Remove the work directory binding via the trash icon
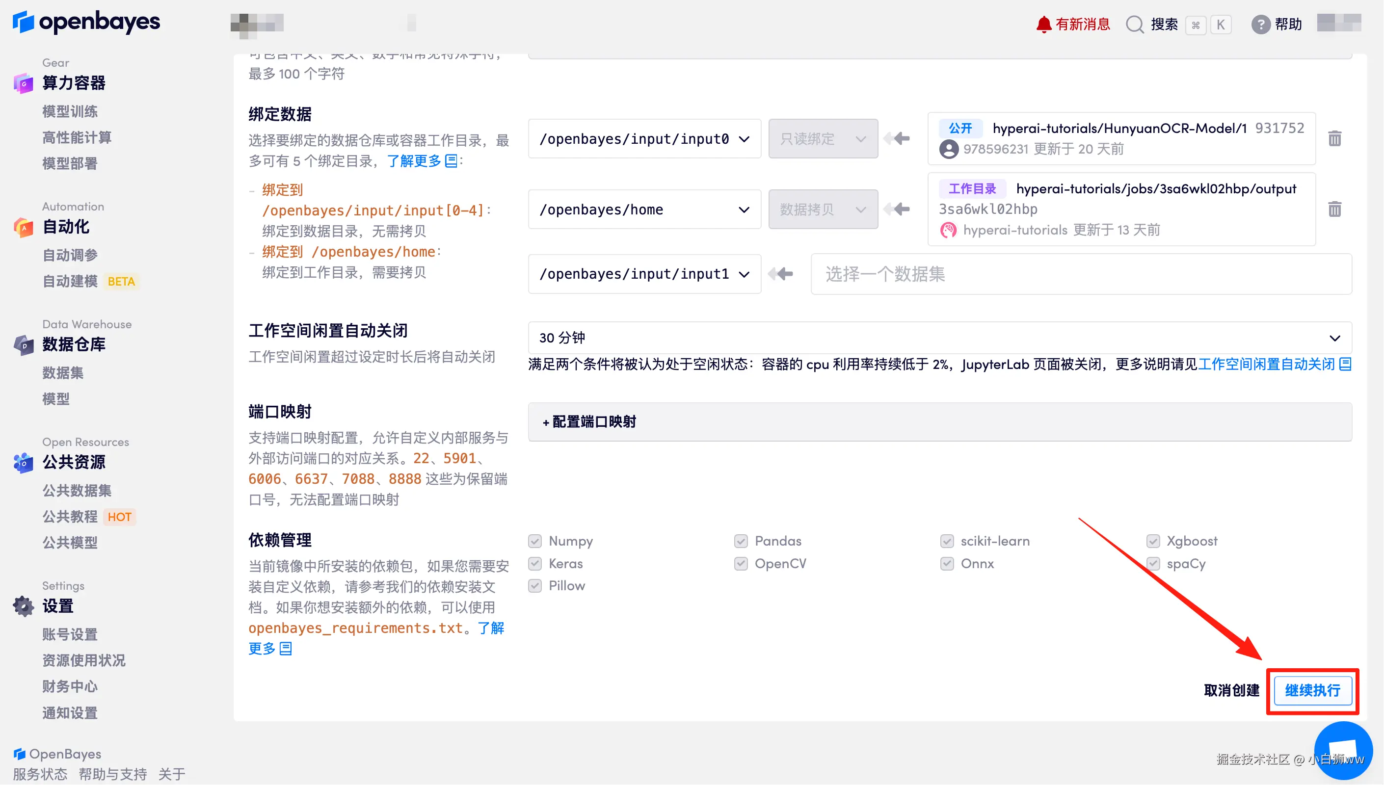The image size is (1384, 785). (x=1334, y=209)
